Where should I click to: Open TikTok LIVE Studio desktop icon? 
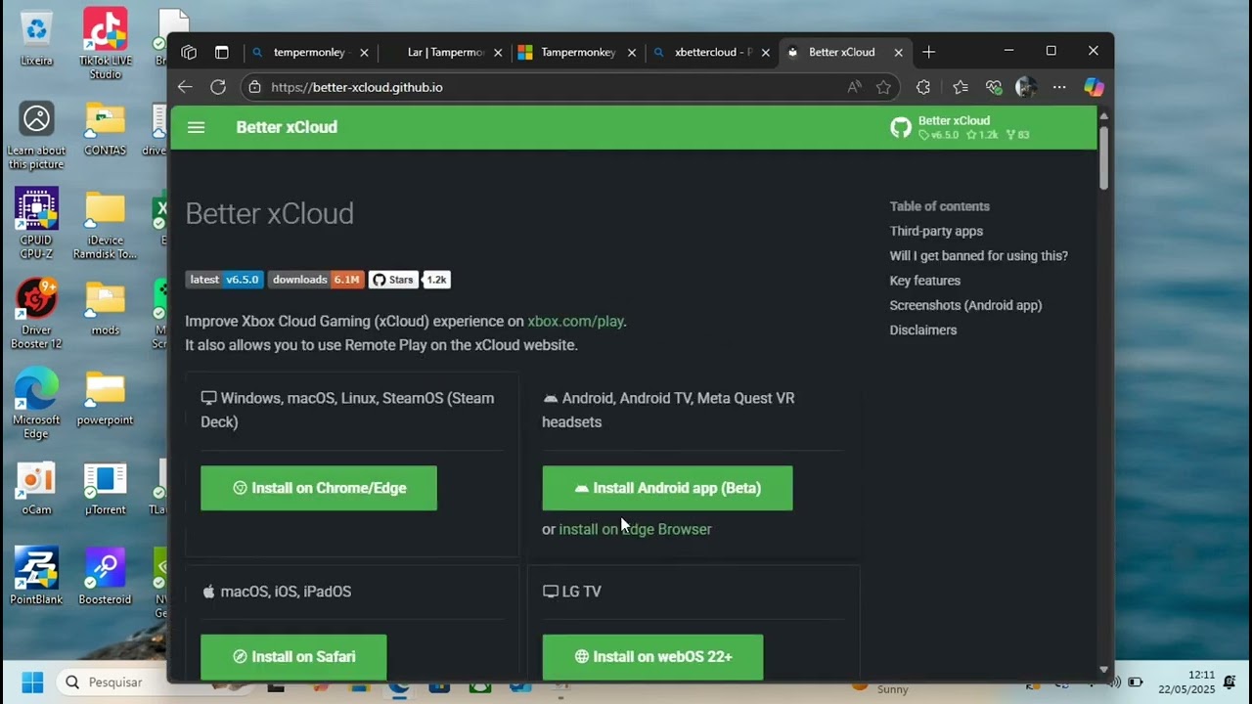click(x=105, y=44)
